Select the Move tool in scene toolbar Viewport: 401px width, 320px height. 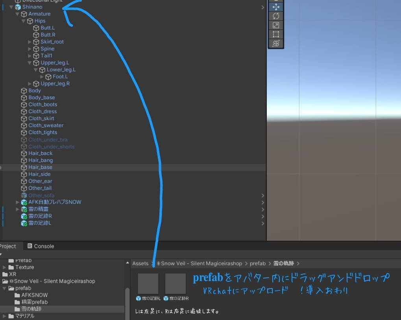pyautogui.click(x=276, y=7)
